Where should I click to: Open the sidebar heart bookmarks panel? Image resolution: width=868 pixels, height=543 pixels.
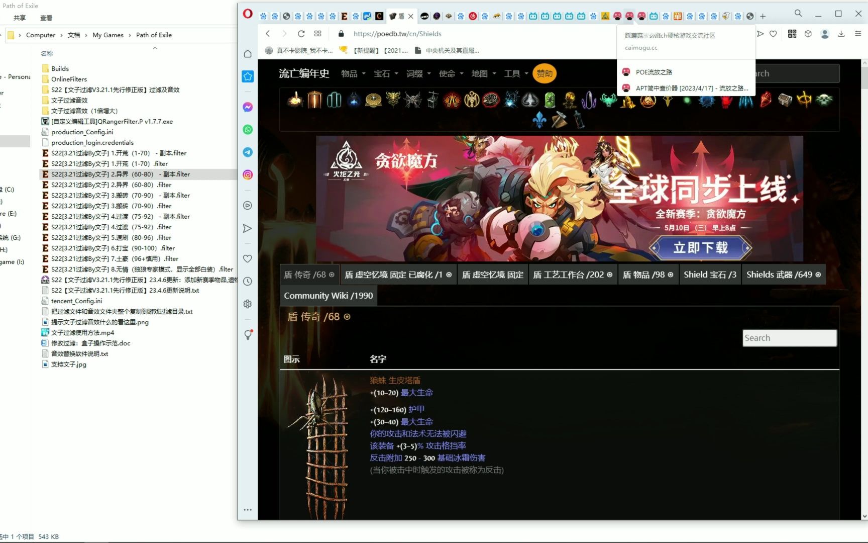[248, 258]
